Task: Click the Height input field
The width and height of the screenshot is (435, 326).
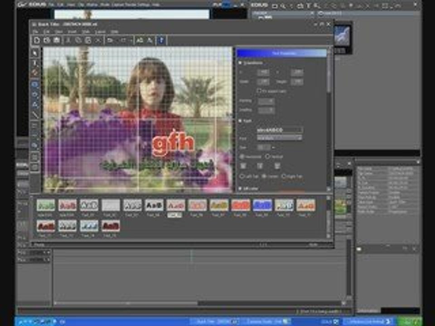Action: pyautogui.click(x=297, y=82)
